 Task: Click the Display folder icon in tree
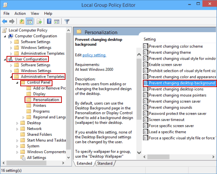(29, 94)
